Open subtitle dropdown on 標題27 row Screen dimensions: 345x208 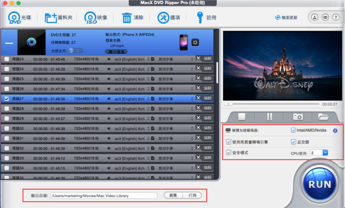[x=192, y=99]
